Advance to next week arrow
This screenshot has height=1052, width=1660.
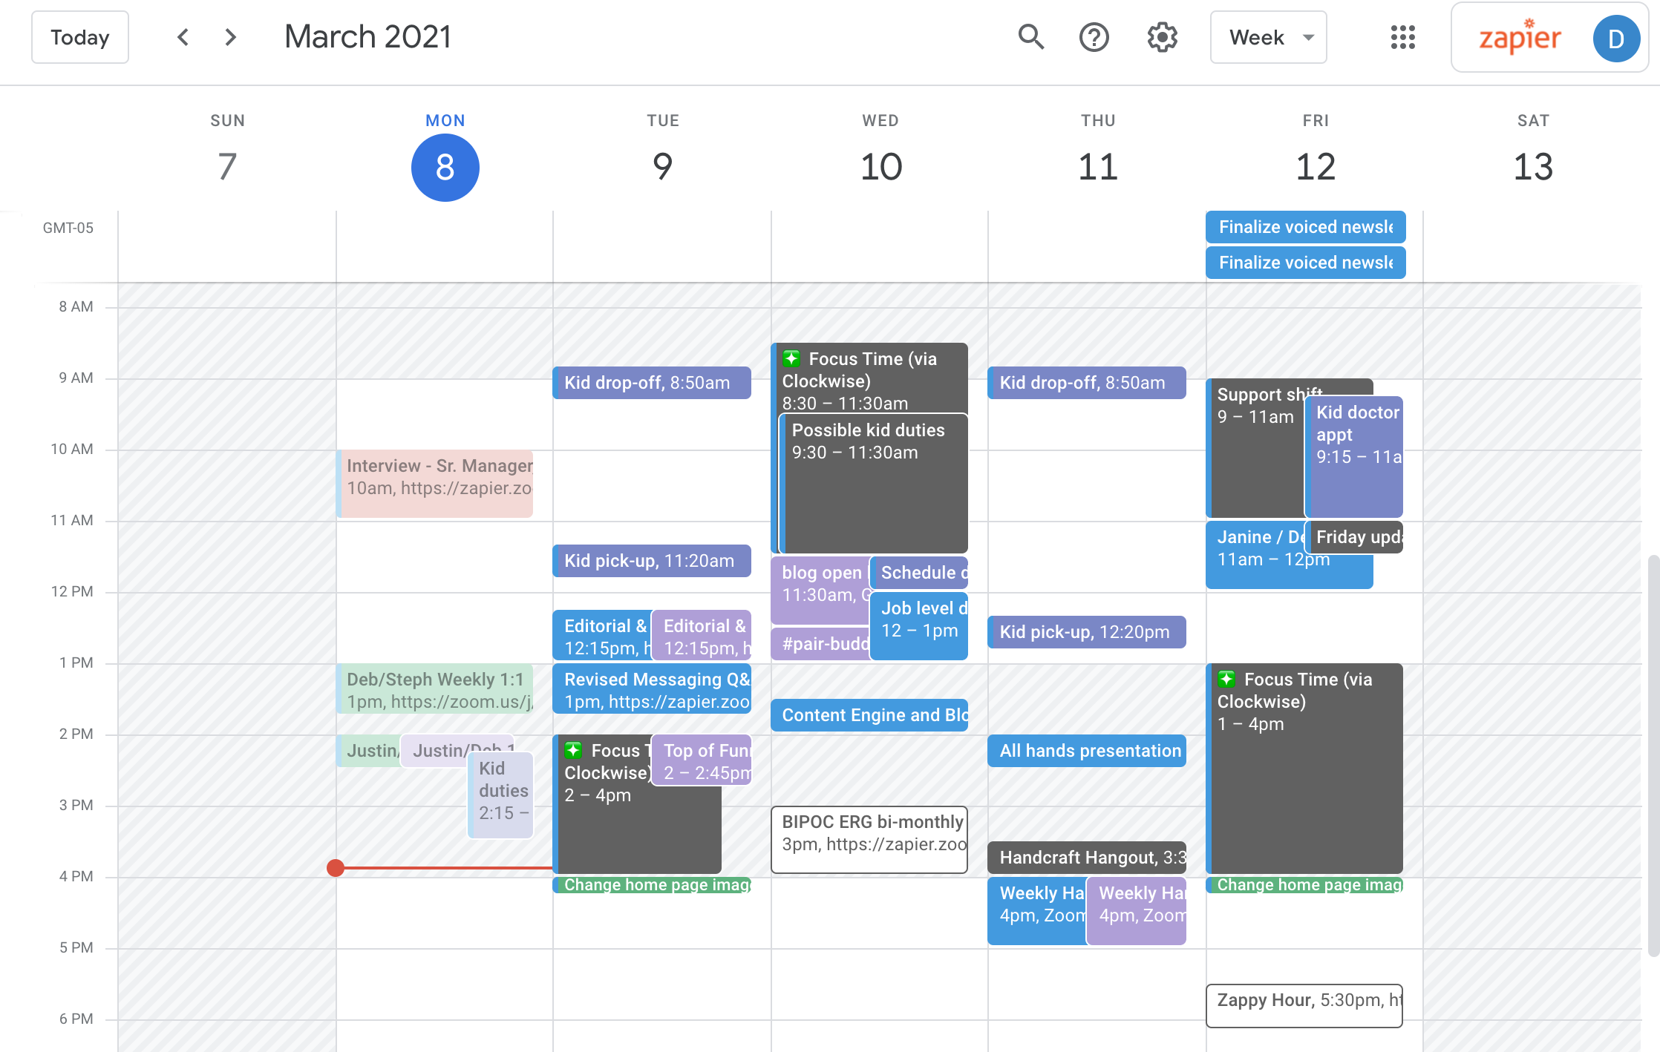(231, 36)
